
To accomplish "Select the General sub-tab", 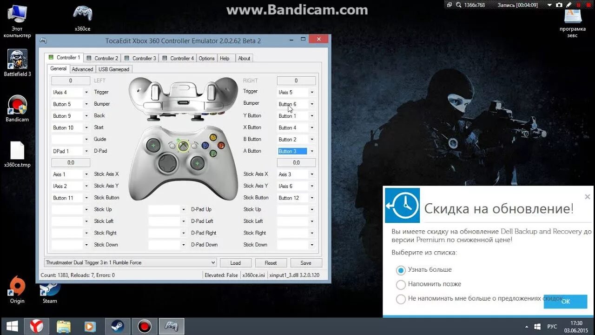I will click(58, 68).
